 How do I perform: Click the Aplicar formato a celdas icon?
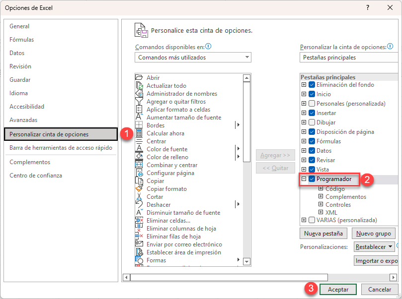point(139,109)
